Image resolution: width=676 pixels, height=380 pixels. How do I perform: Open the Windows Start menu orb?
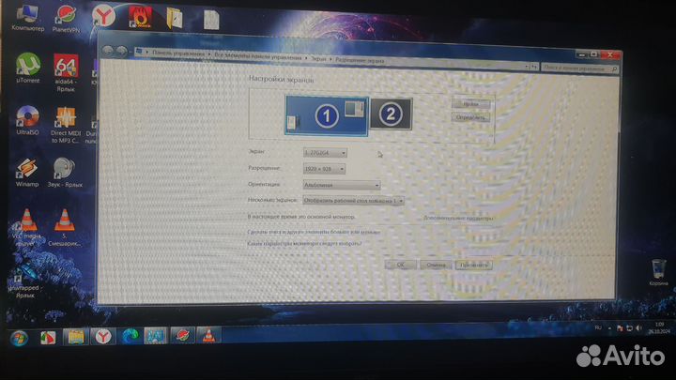[22, 336]
